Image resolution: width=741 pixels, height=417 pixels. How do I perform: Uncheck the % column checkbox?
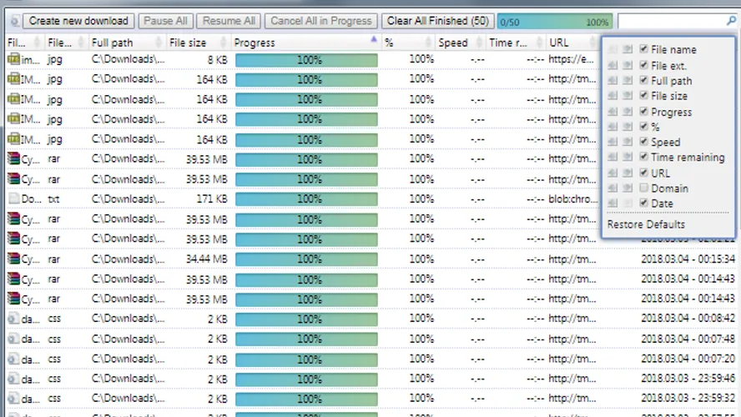[643, 126]
